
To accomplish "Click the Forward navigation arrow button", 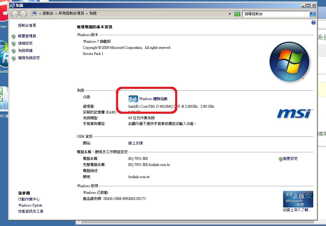I will point(23,14).
